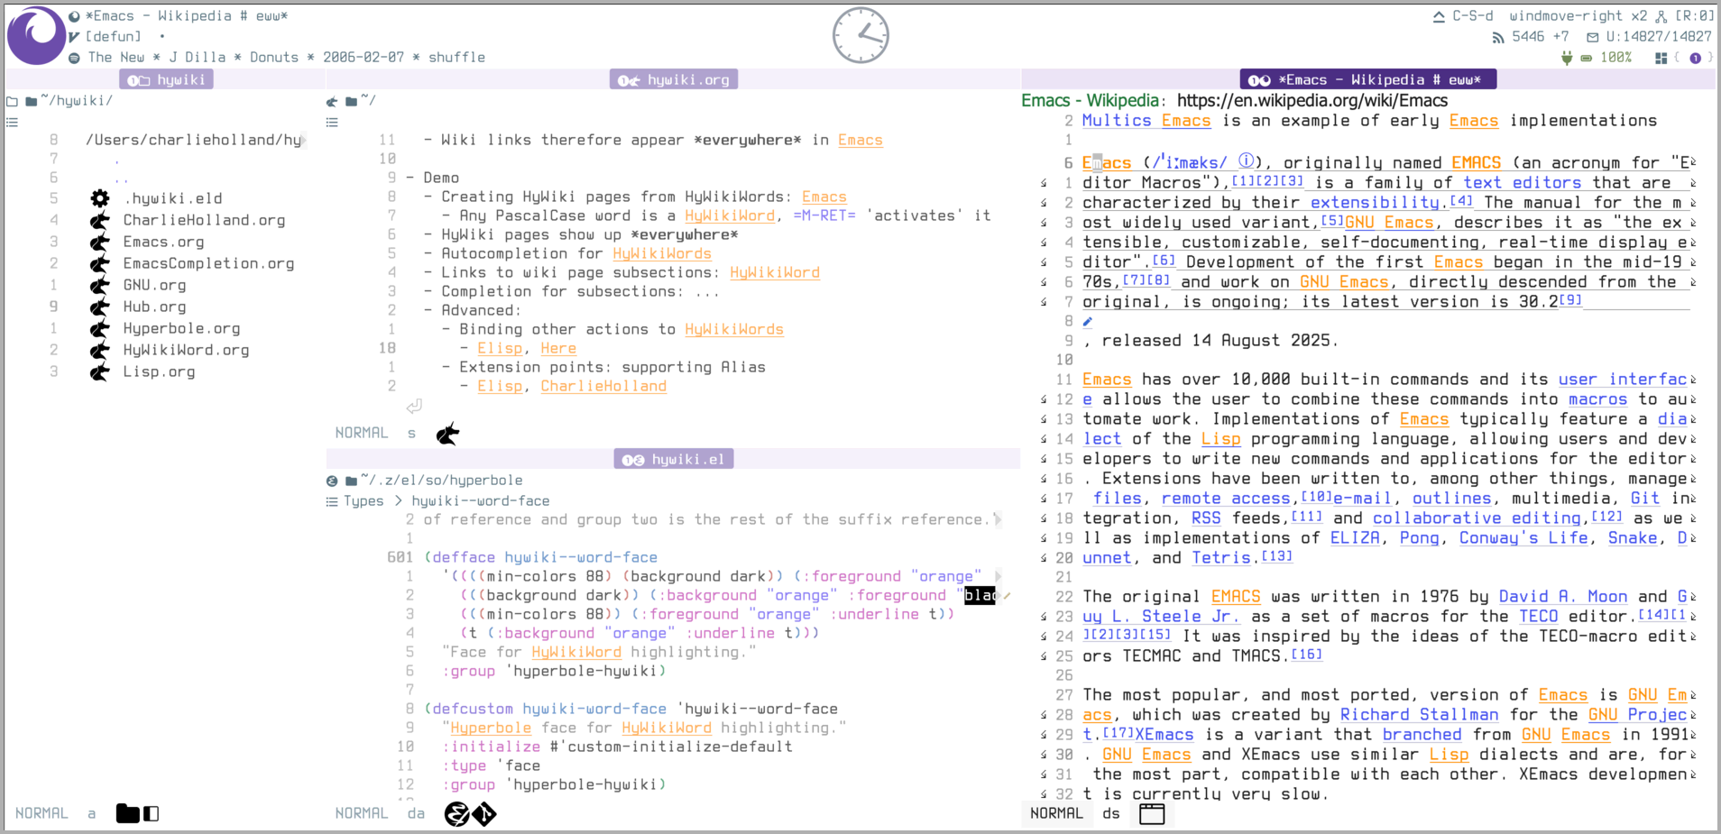Click the Wikipedia URL in eww header
This screenshot has width=1721, height=834.
click(1312, 100)
